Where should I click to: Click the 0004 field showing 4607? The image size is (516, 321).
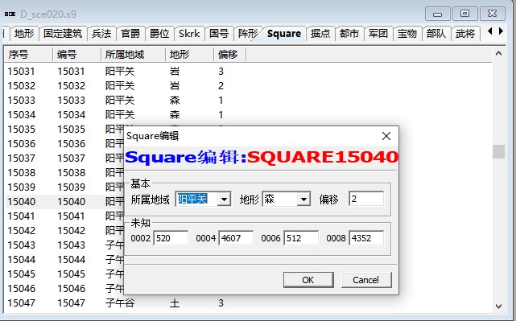[236, 238]
